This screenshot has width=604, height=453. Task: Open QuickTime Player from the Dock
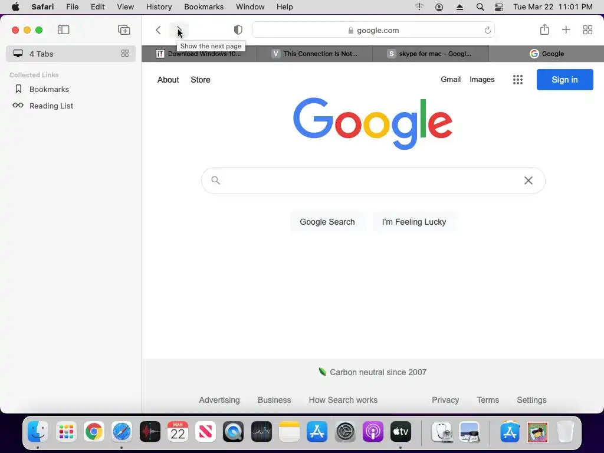(x=234, y=431)
